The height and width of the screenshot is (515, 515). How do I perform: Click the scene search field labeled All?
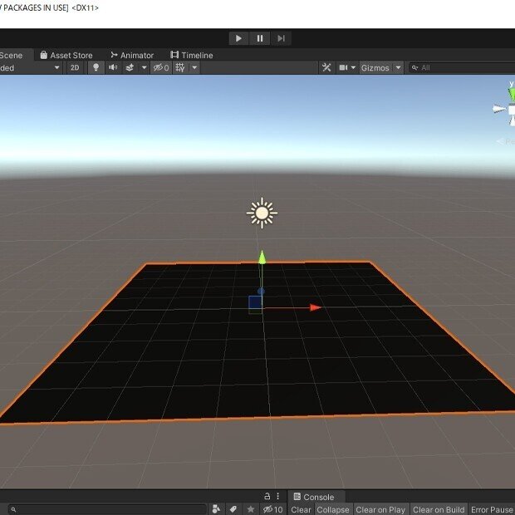tap(462, 67)
